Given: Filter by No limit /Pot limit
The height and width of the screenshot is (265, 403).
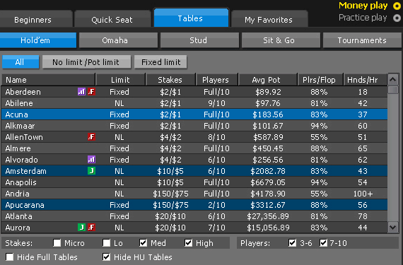Looking at the screenshot, I should tap(87, 62).
